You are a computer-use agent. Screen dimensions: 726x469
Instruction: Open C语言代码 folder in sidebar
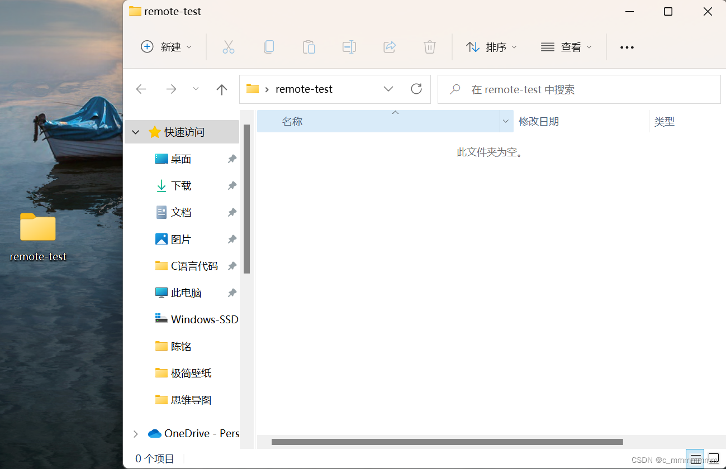pyautogui.click(x=194, y=266)
